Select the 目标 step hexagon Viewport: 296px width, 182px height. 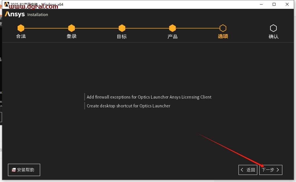coord(122,28)
